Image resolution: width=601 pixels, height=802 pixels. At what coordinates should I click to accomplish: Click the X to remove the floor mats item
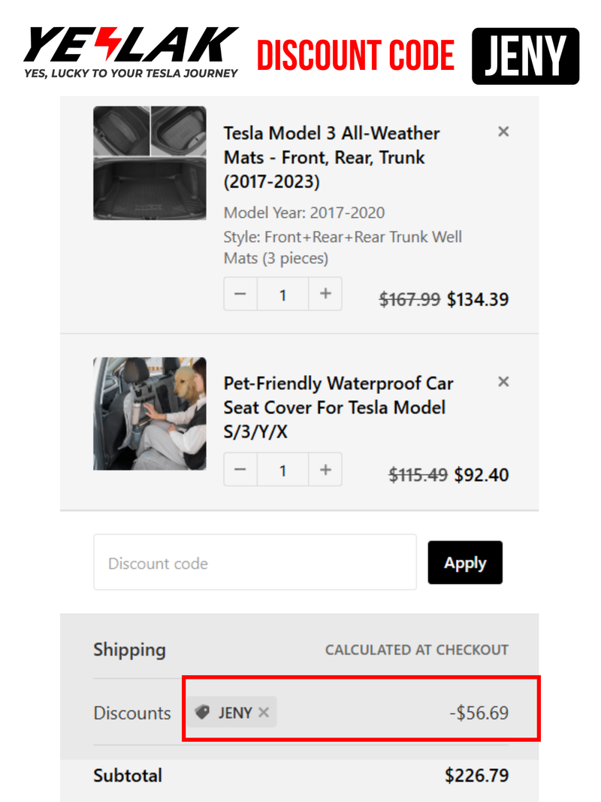point(503,132)
